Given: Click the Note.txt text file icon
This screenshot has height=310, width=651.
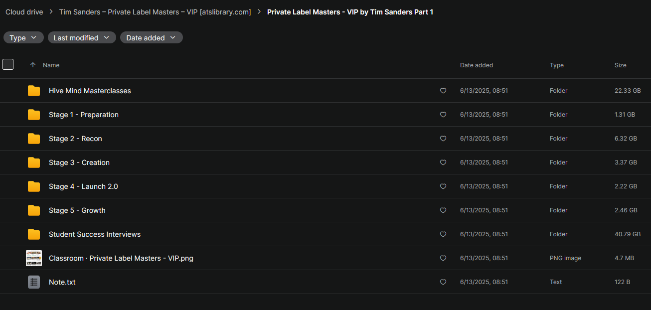Looking at the screenshot, I should tap(34, 282).
